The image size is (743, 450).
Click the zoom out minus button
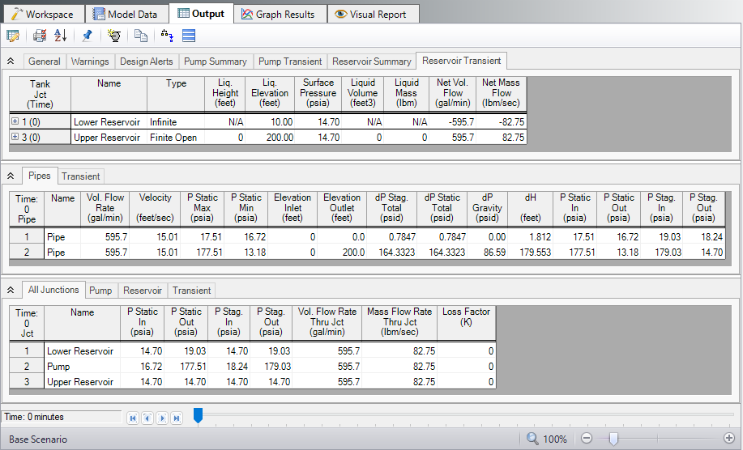(587, 439)
